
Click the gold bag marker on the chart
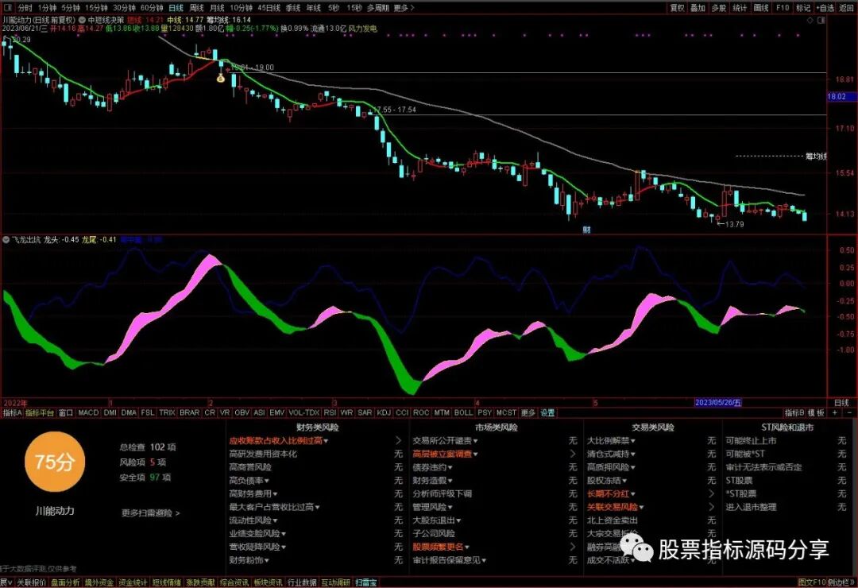click(221, 79)
